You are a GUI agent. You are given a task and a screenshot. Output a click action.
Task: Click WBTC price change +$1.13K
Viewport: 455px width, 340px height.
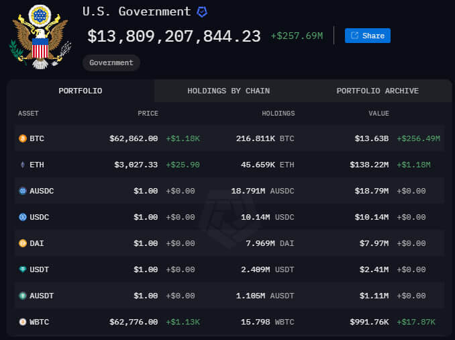(183, 322)
